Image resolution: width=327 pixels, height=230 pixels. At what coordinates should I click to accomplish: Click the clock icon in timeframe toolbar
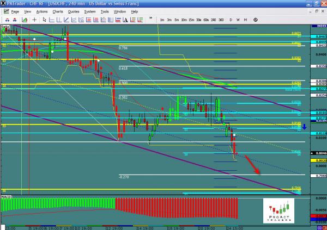(256, 20)
